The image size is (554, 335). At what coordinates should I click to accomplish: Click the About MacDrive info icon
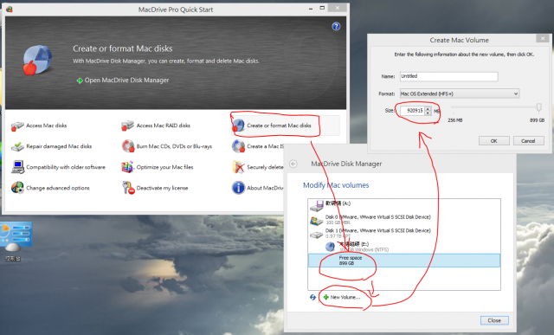tap(239, 188)
